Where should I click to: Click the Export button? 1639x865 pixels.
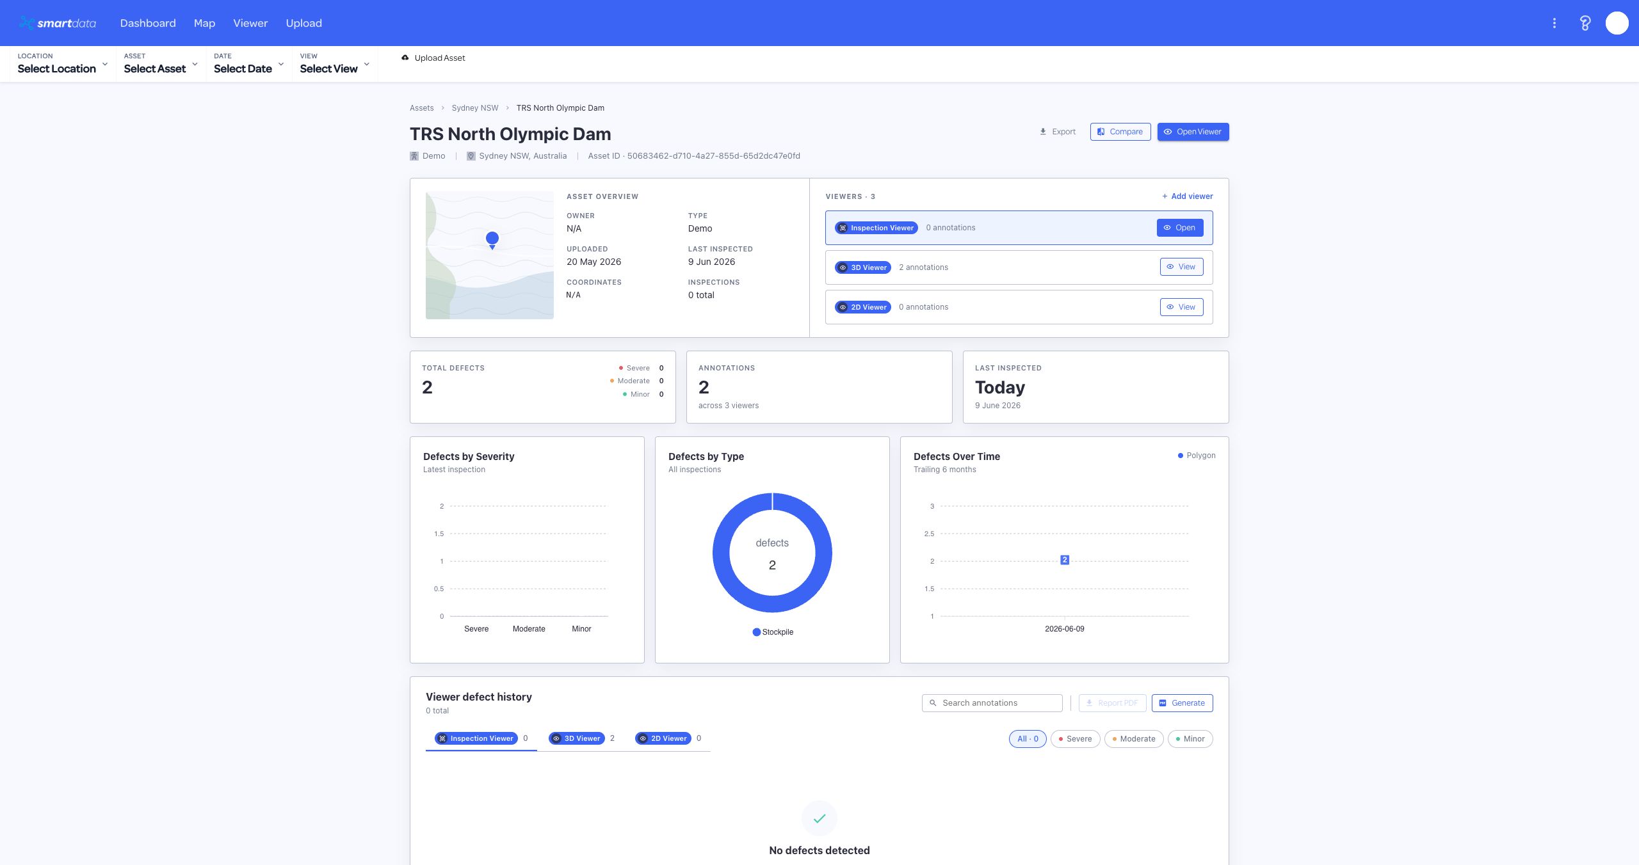pyautogui.click(x=1057, y=132)
